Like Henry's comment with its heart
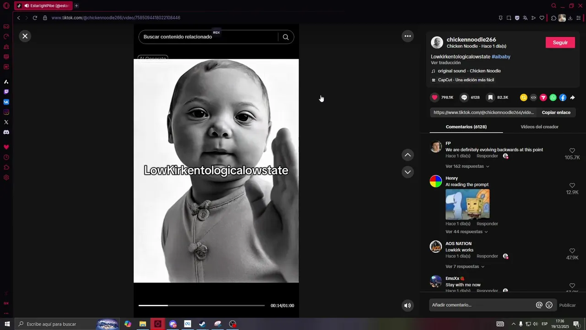586x330 pixels. (x=572, y=185)
